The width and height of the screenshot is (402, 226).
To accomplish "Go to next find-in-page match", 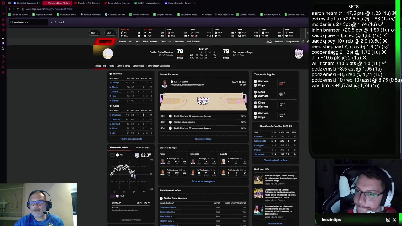I will (x=55, y=22).
